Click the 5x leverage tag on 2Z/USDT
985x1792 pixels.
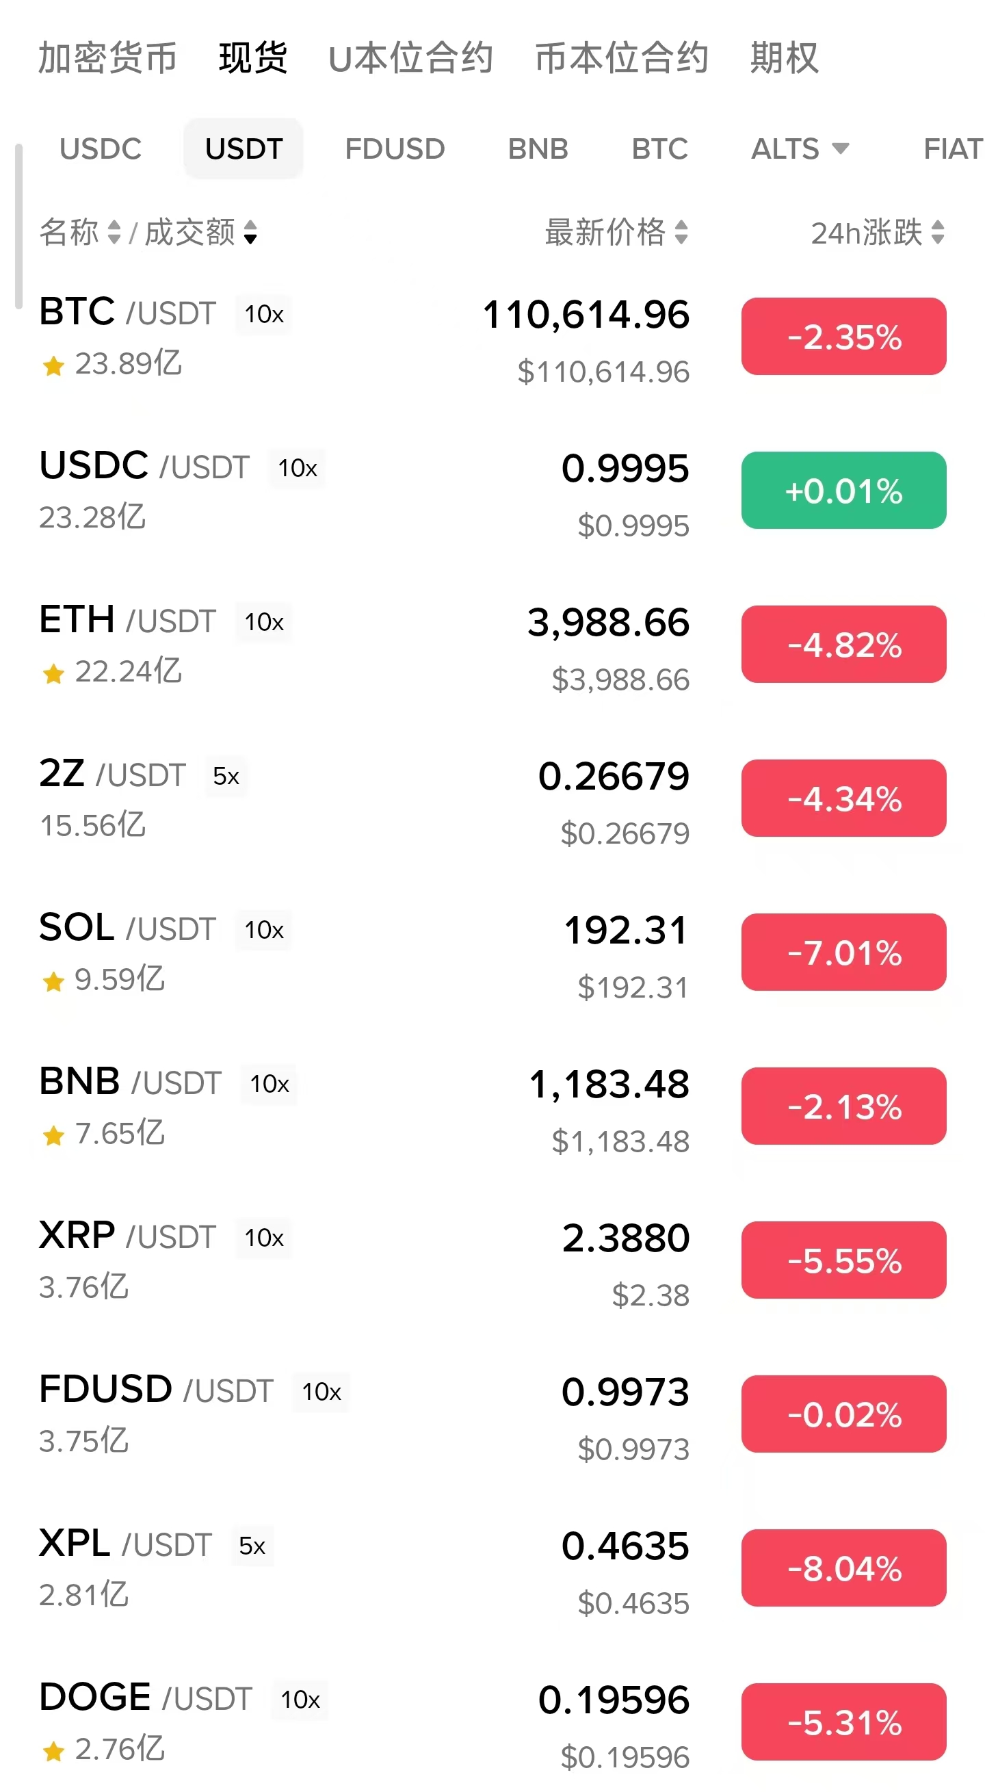click(226, 777)
